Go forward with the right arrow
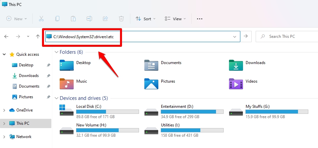Image resolution: width=318 pixels, height=148 pixels. 18,37
